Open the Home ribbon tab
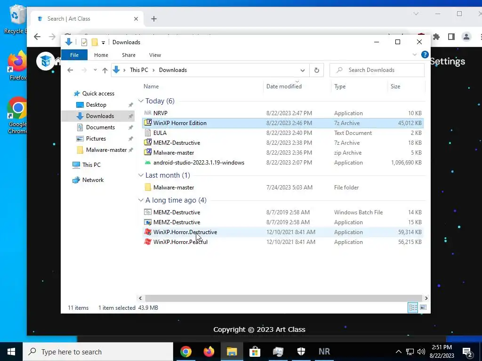482x361 pixels. 101,55
